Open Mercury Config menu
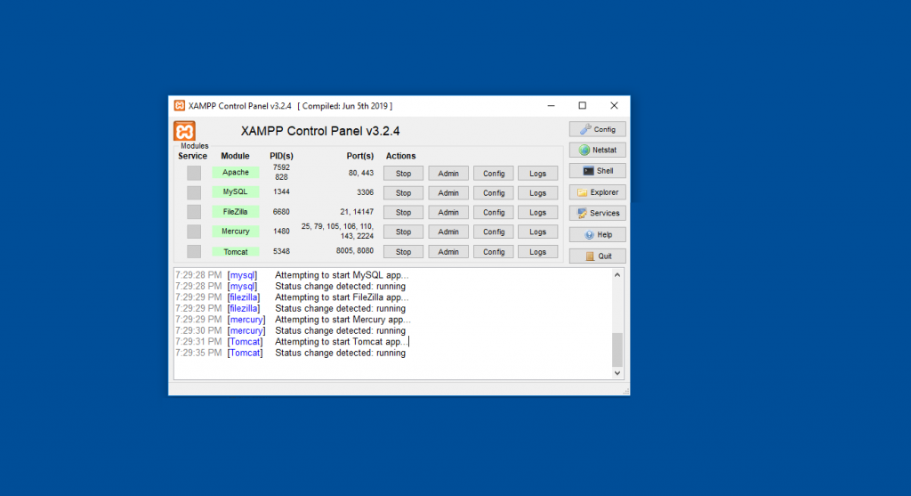Screen dimensions: 911x496 click(493, 232)
